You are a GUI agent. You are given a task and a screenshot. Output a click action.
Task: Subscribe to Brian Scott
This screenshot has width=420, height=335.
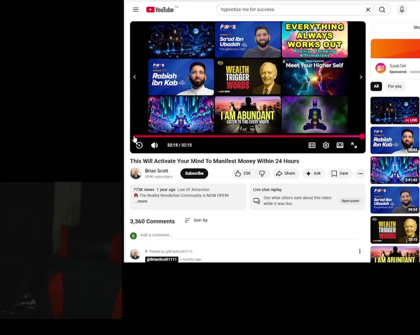pos(194,174)
